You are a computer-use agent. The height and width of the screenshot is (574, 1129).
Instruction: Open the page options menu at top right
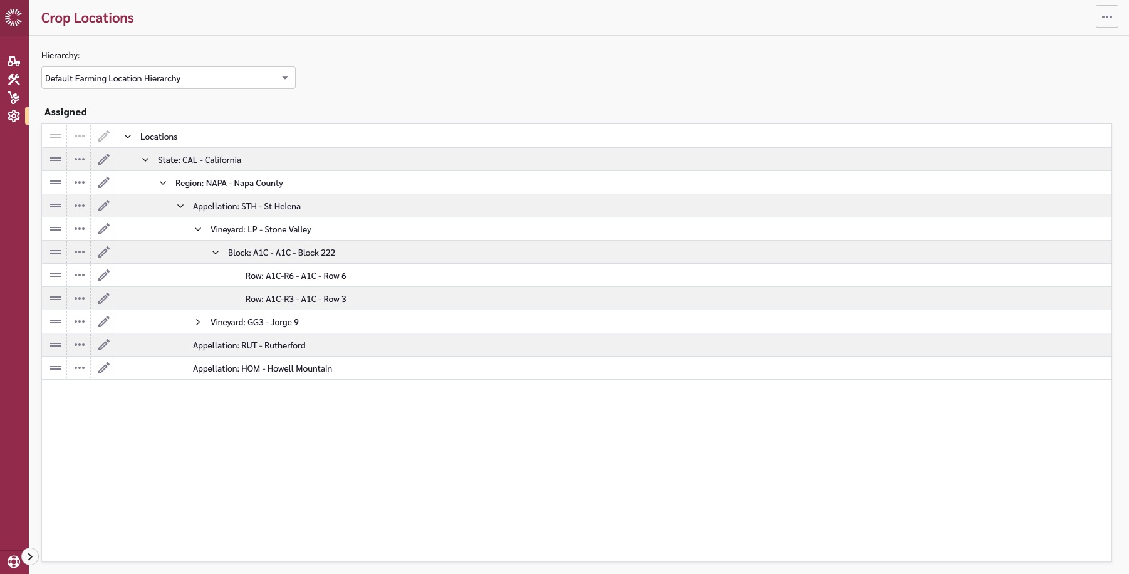pyautogui.click(x=1106, y=17)
